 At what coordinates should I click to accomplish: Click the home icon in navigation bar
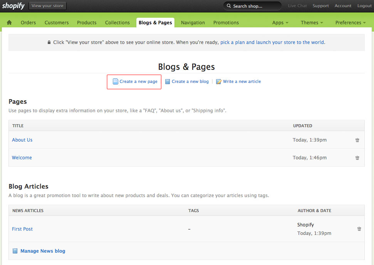coord(9,22)
